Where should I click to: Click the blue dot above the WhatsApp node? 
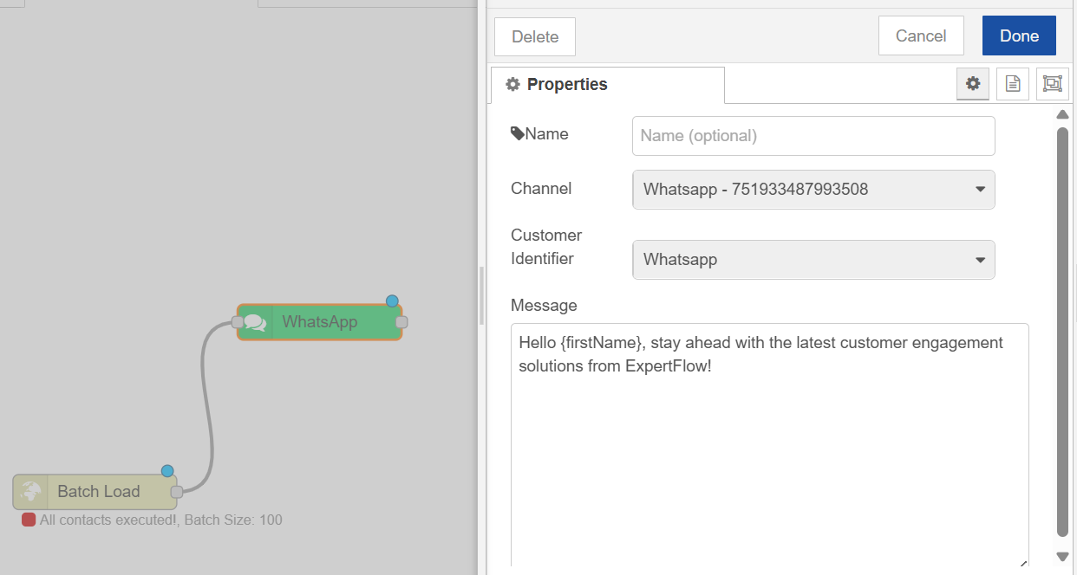(392, 301)
